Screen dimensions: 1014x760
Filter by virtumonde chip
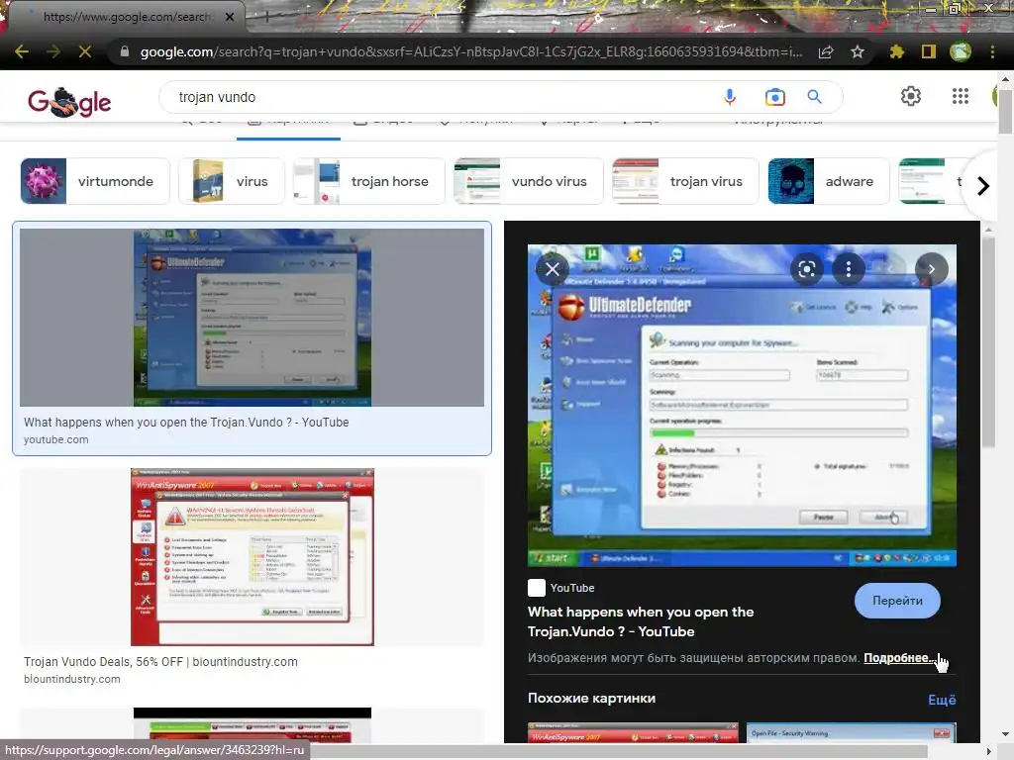(95, 181)
